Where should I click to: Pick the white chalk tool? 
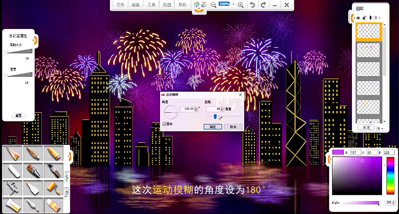[x=13, y=171]
